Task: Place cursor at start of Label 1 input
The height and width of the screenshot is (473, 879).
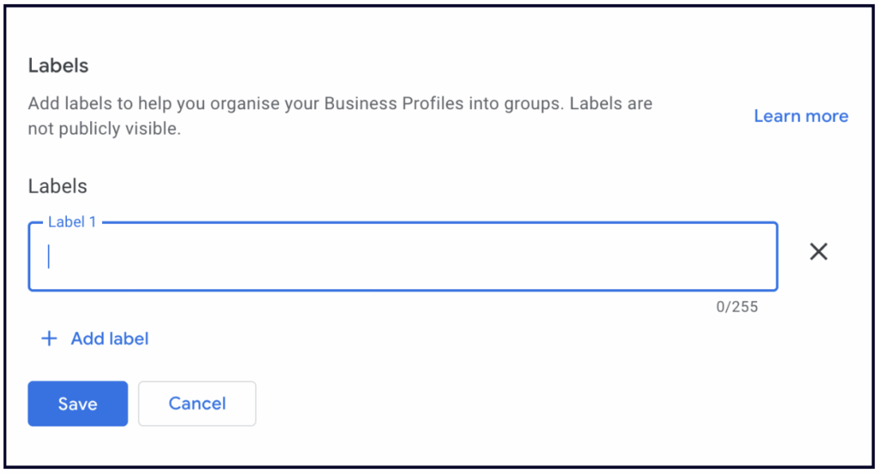Action: click(x=49, y=257)
